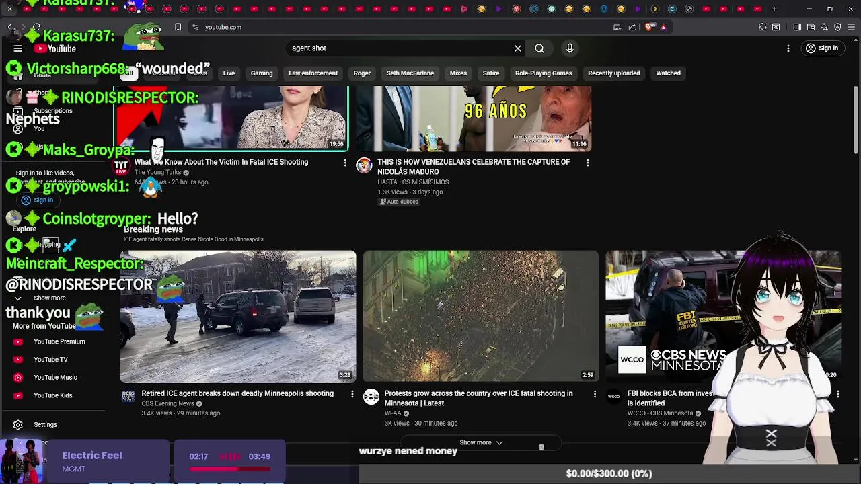
Task: Click the sidebar Sign in button
Action: point(37,200)
